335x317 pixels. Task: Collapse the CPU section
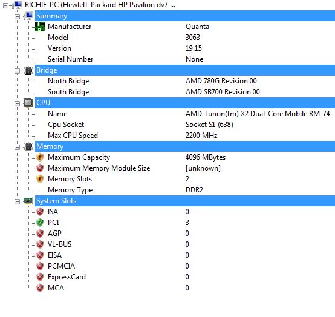pos(17,104)
